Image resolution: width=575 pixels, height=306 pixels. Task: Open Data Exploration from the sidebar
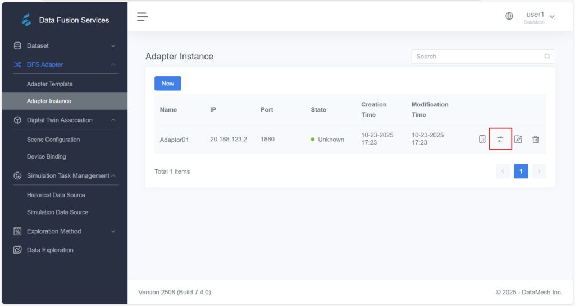coord(50,250)
